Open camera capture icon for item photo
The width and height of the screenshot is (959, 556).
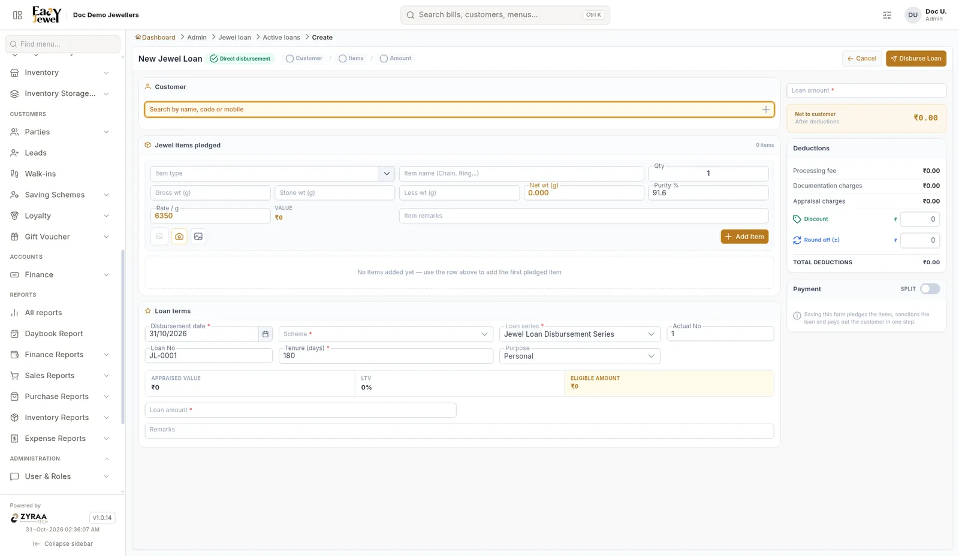click(179, 237)
